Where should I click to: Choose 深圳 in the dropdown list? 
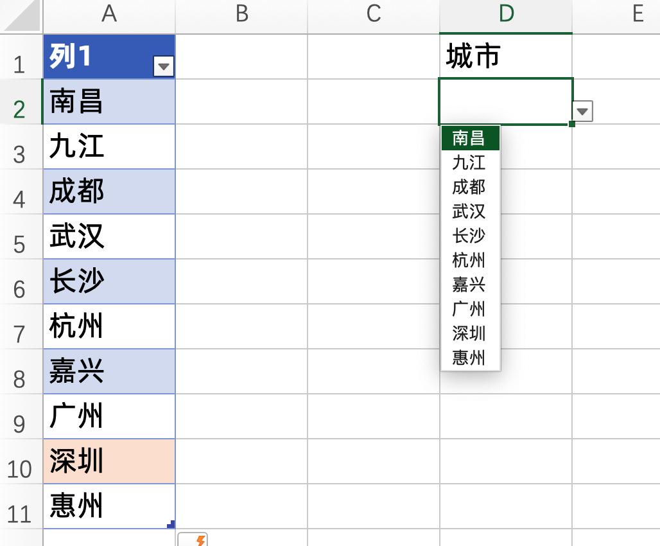click(469, 334)
